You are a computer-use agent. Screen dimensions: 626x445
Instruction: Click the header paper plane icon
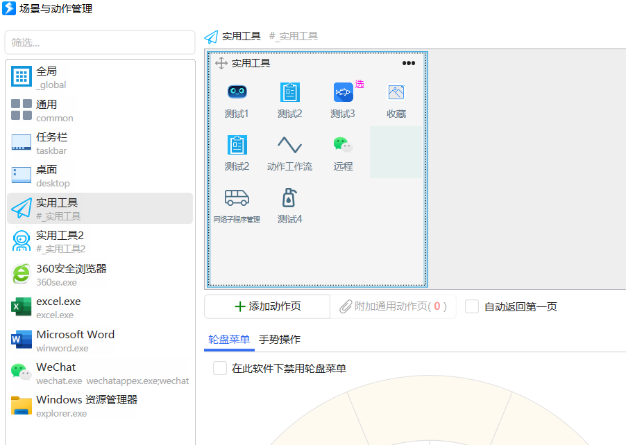point(211,37)
